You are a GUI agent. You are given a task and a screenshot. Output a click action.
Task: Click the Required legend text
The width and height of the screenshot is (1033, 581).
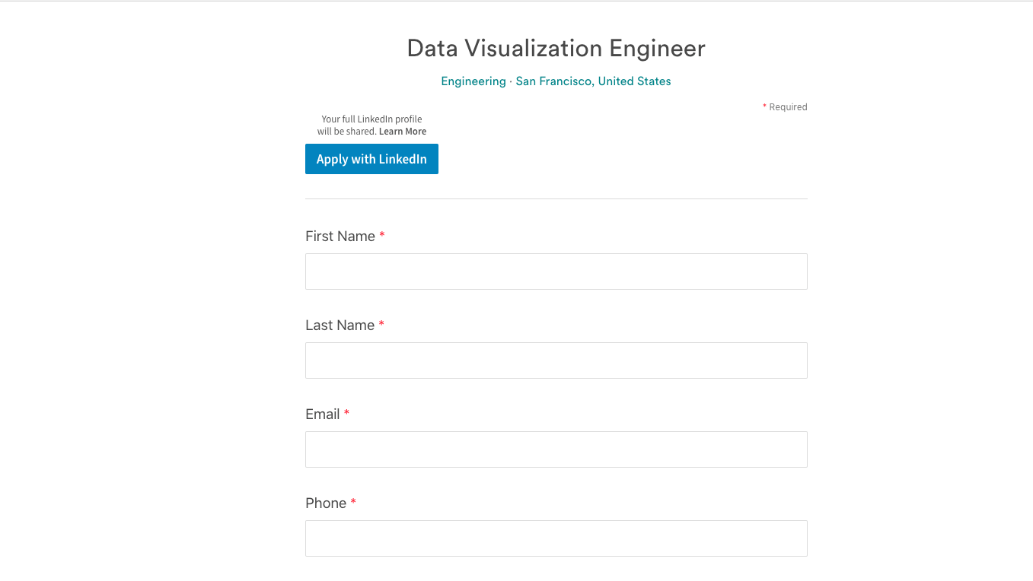[788, 107]
